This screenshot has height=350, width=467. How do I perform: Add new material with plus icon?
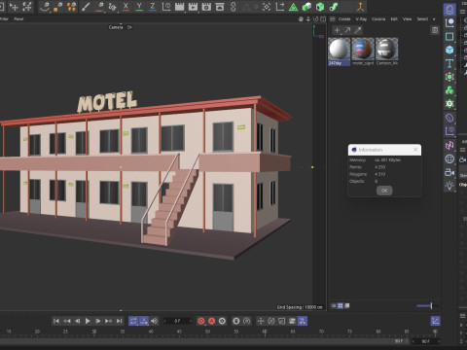point(337,30)
